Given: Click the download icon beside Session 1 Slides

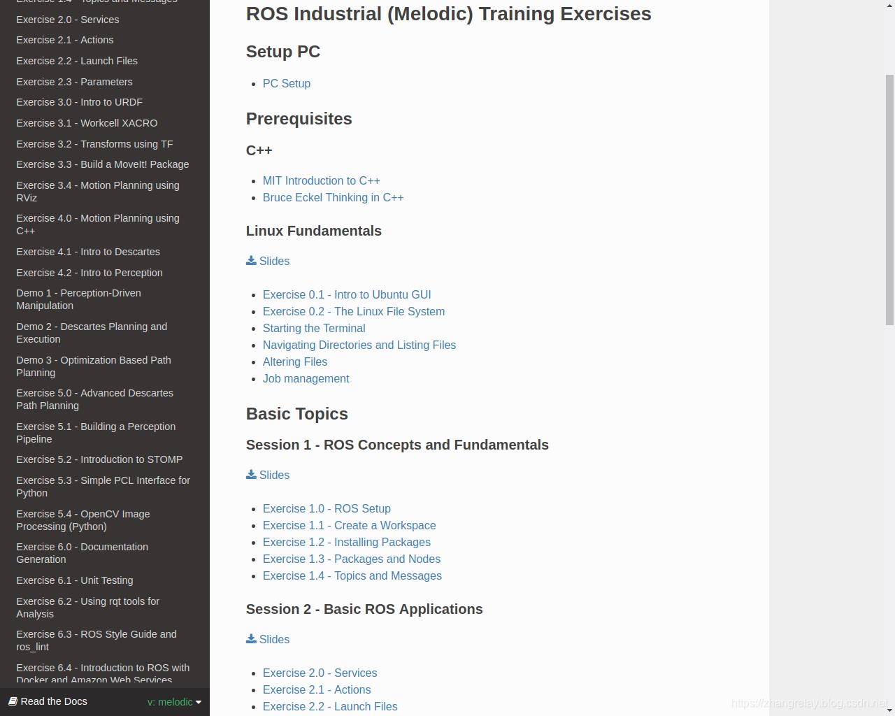Looking at the screenshot, I should point(251,475).
